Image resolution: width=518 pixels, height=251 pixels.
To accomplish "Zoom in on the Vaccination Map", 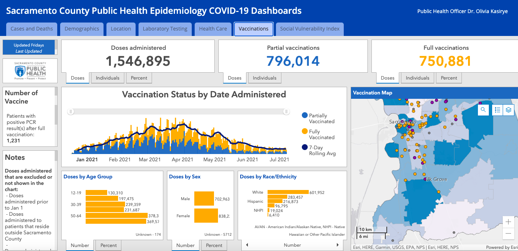I will point(508,222).
